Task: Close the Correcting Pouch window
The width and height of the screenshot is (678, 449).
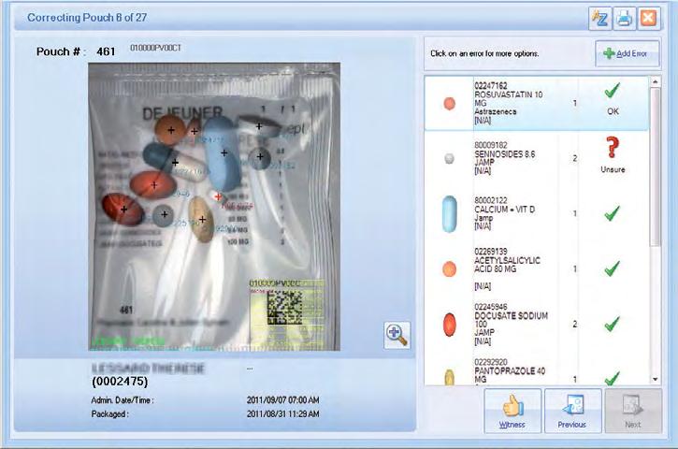Action: pos(648,19)
